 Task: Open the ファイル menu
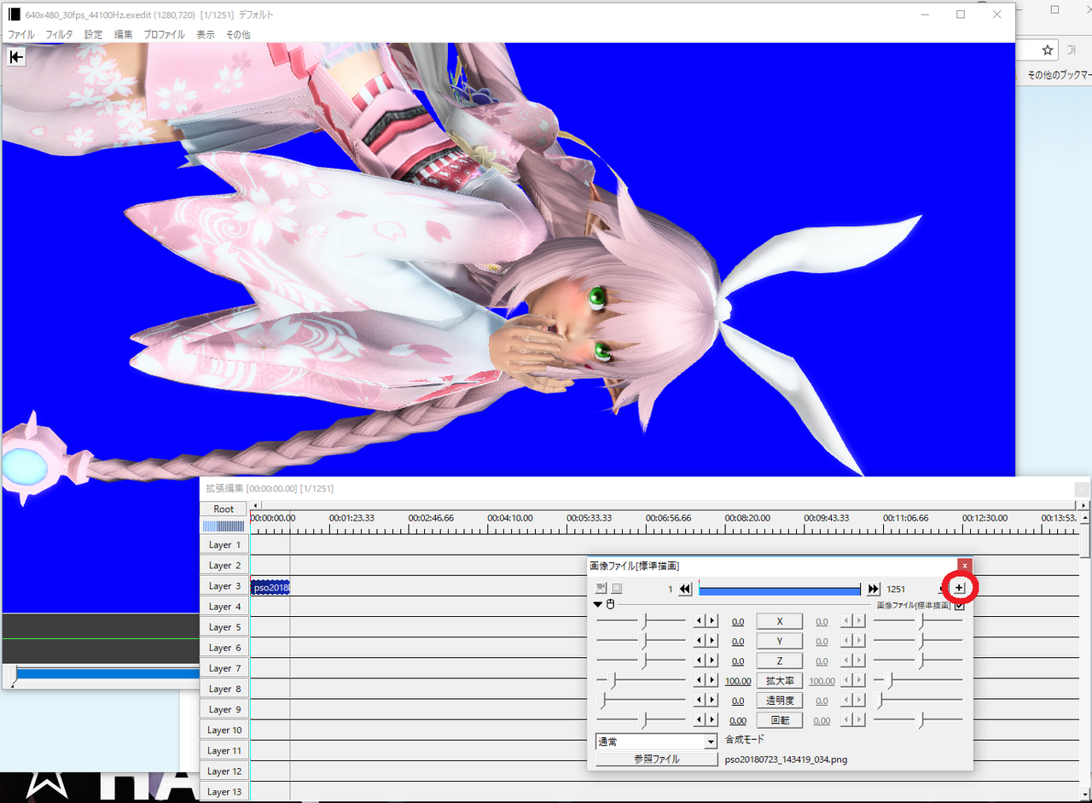click(x=21, y=35)
